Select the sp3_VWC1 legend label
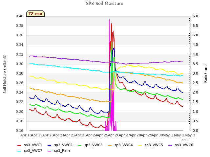This screenshot has height=157, width=210. pyautogui.click(x=33, y=145)
